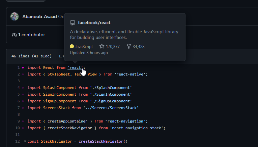Open the facebook/react repository link
Screen dimensions: 258x147
[94, 23]
